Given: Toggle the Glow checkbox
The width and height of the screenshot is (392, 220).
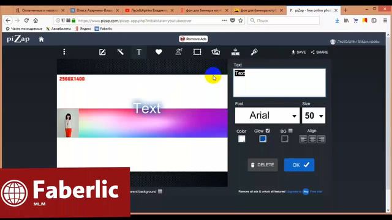Looking at the screenshot, I should click(x=268, y=131).
